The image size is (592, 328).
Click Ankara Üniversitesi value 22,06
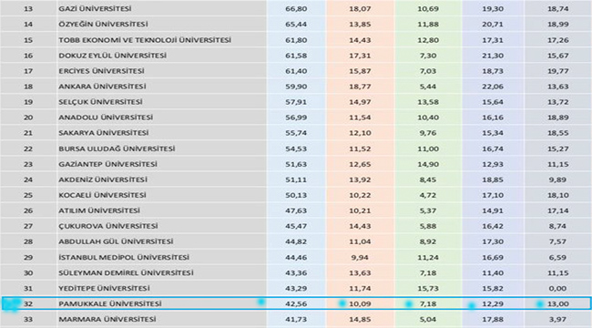tap(493, 87)
